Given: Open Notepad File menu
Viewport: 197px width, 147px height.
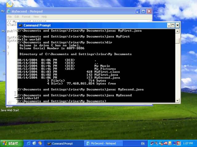Looking at the screenshot, I should pyautogui.click(x=10, y=17).
